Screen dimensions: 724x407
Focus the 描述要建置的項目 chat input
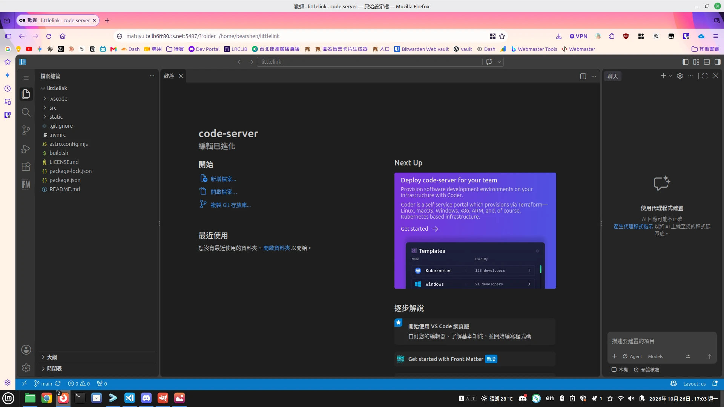pyautogui.click(x=662, y=341)
